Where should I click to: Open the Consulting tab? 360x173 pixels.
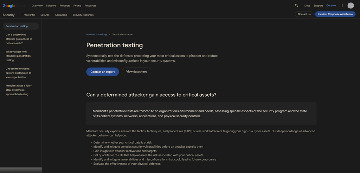click(x=61, y=15)
